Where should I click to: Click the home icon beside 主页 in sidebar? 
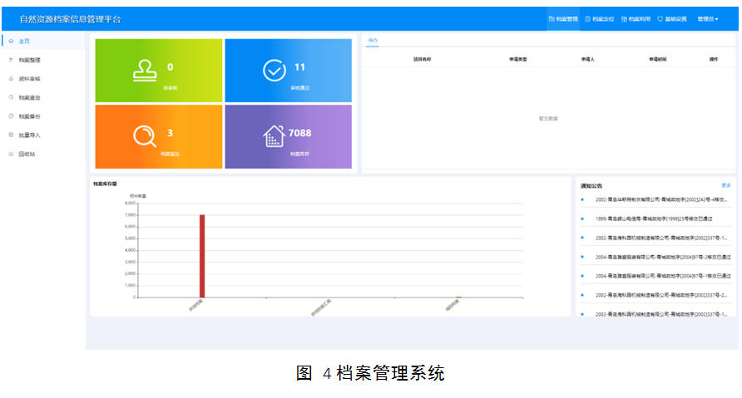pyautogui.click(x=10, y=41)
